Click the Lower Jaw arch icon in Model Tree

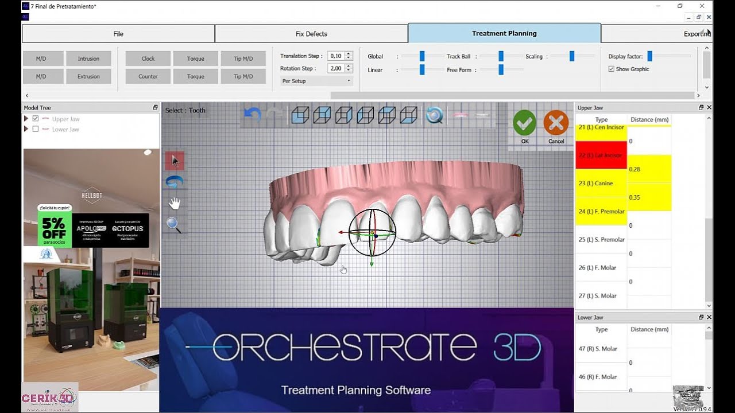[45, 129]
